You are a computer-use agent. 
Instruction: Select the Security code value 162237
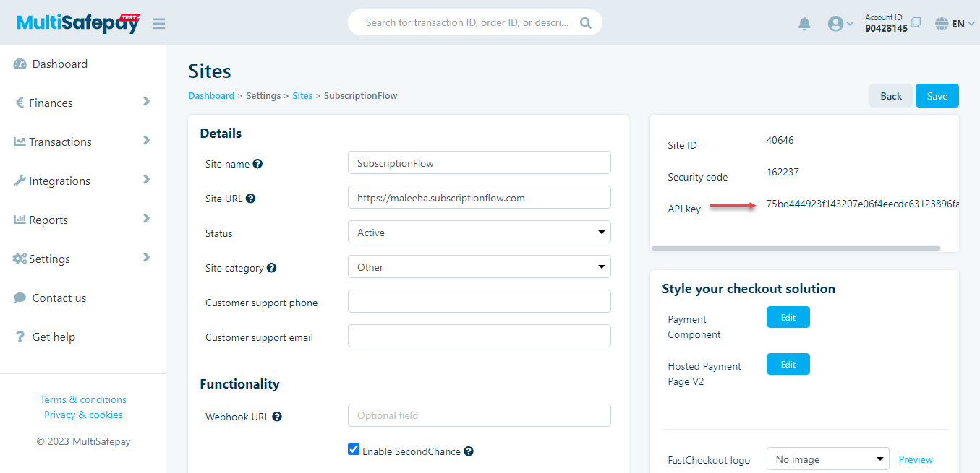click(x=783, y=172)
